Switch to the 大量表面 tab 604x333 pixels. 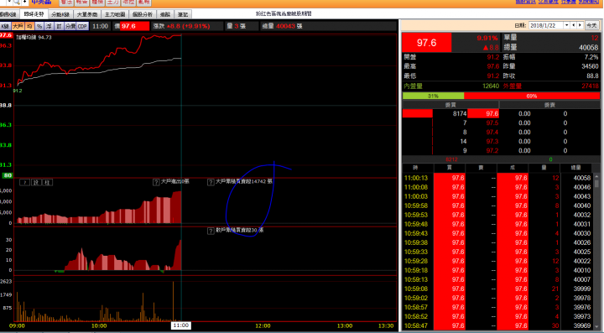point(87,14)
